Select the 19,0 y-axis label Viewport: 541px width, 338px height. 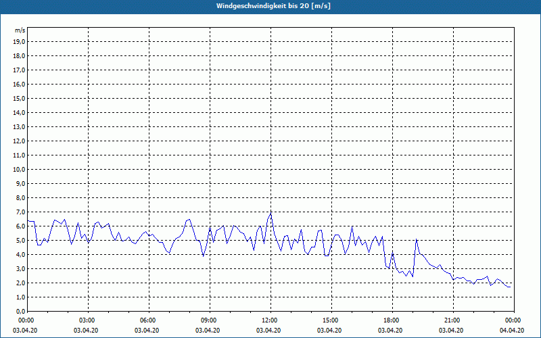point(20,42)
